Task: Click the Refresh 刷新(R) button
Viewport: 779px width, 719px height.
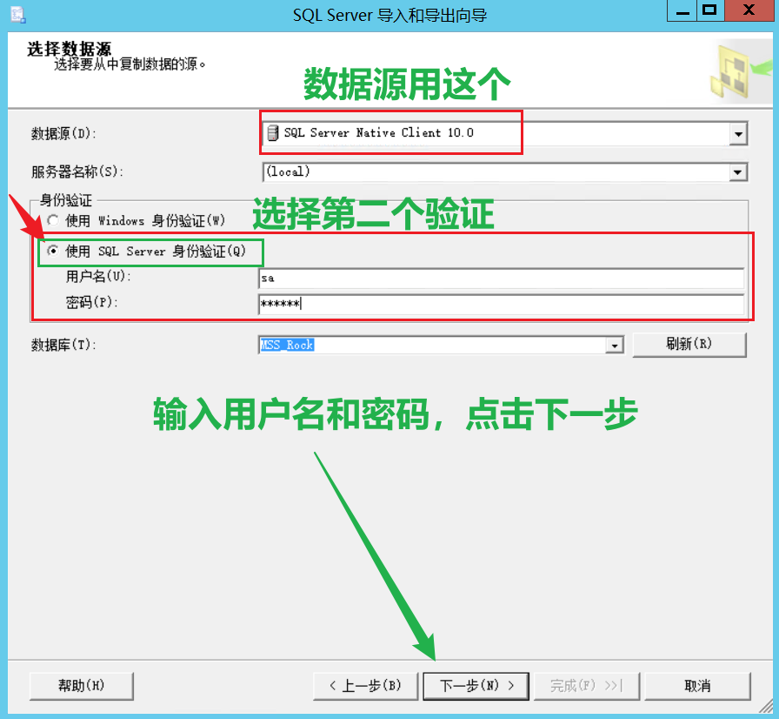Action: click(x=689, y=344)
